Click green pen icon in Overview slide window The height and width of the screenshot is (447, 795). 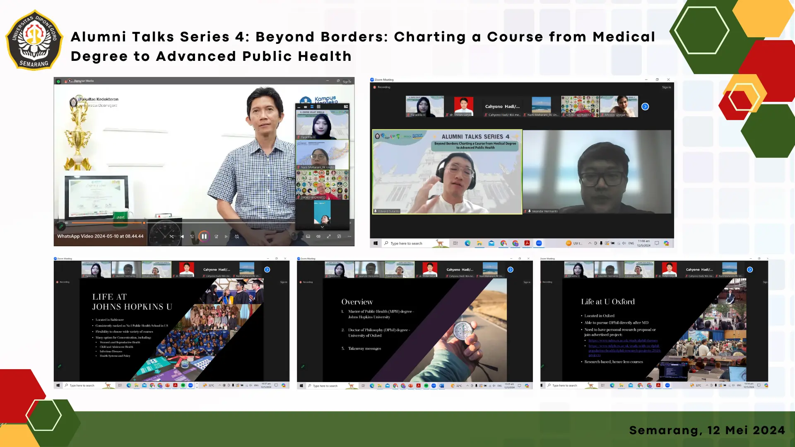303,366
